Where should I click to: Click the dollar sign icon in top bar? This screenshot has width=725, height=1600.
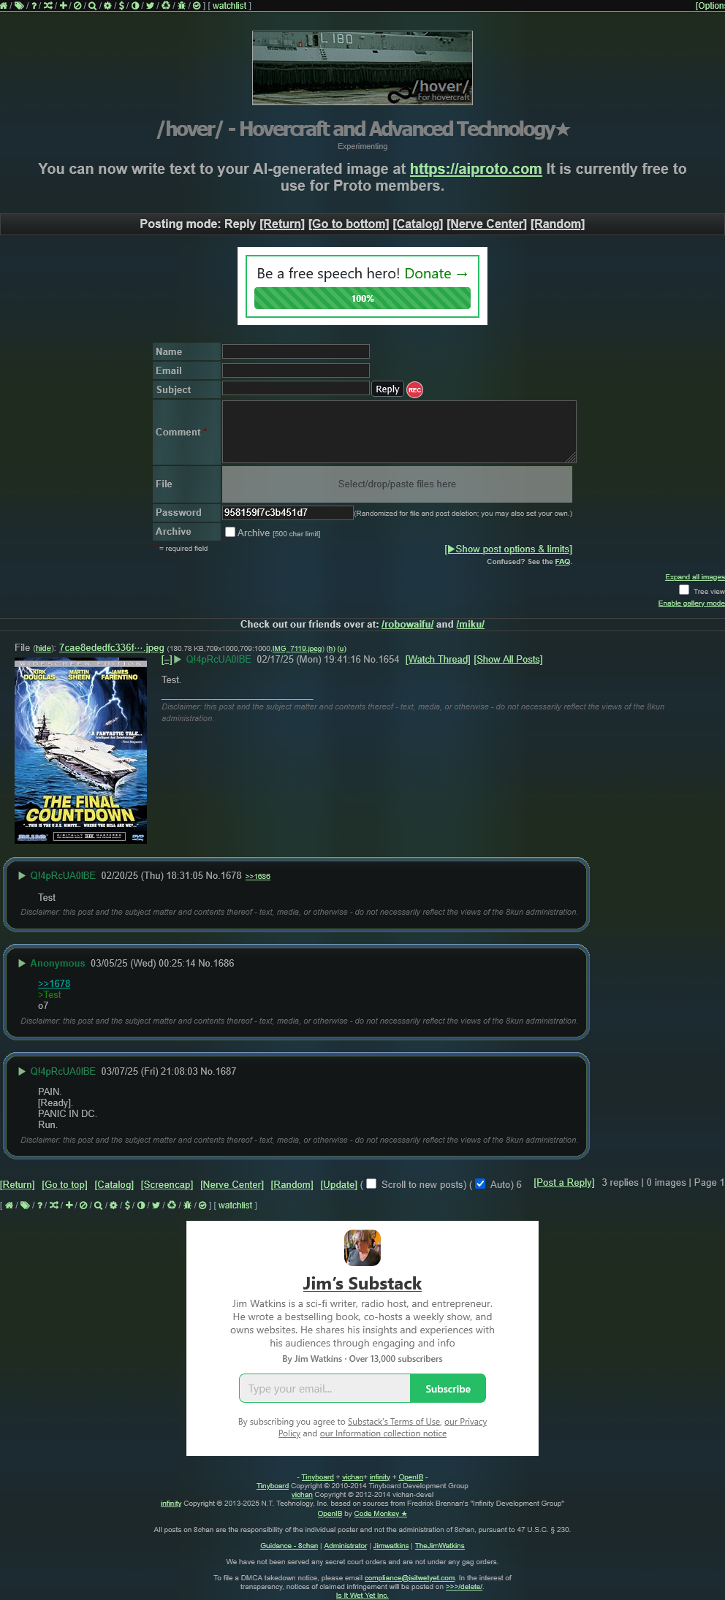[x=121, y=5]
